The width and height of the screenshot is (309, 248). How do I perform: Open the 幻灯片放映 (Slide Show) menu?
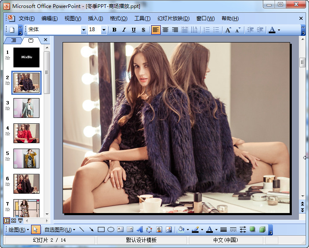(x=173, y=19)
